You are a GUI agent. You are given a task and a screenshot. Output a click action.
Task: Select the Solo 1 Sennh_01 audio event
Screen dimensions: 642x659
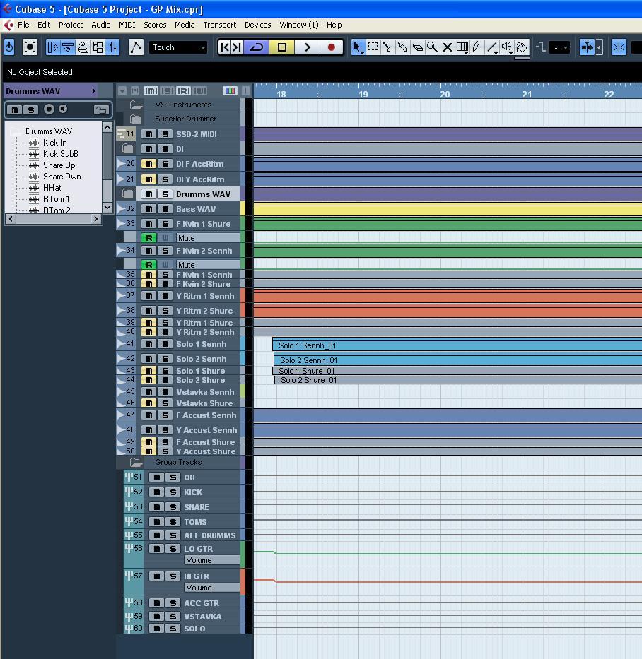[x=457, y=345]
